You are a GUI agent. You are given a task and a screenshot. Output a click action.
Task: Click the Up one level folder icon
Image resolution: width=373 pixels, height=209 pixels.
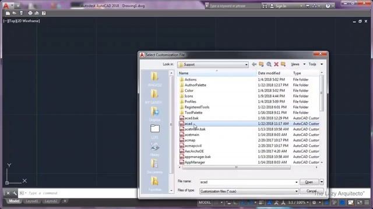[x=261, y=64]
